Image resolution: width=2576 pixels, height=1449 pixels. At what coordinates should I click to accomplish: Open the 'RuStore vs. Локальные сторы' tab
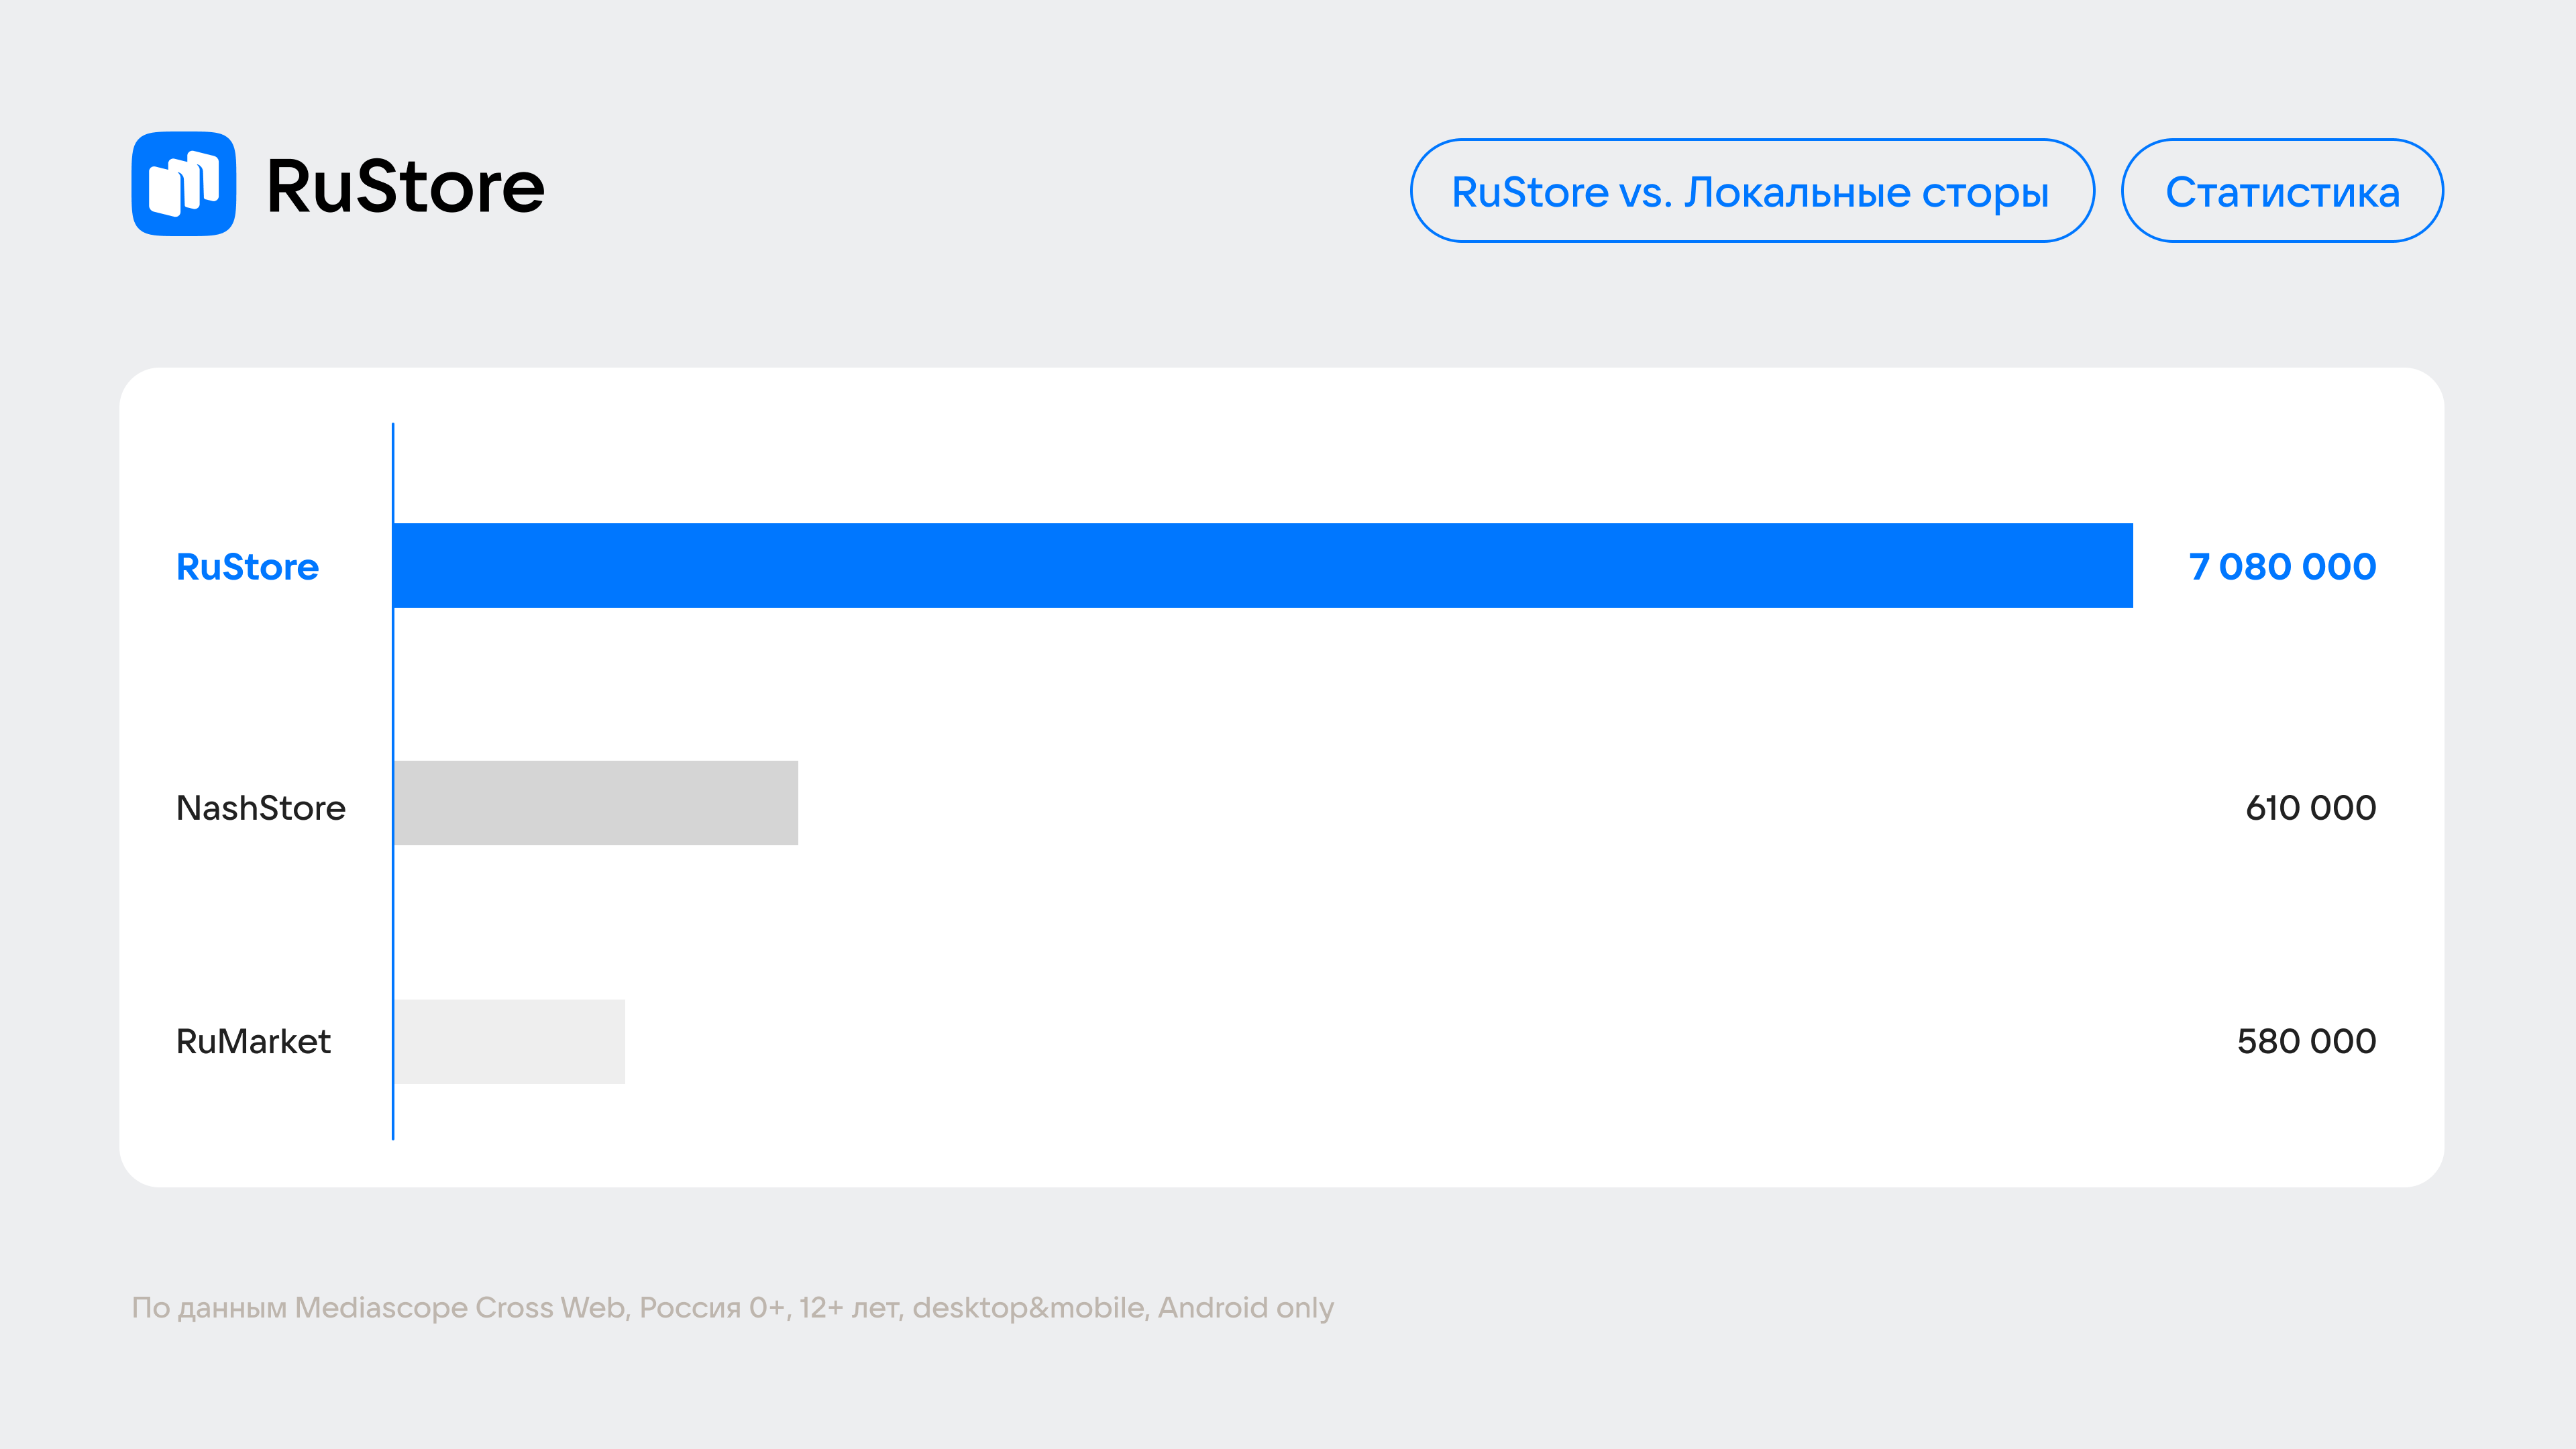[1751, 191]
